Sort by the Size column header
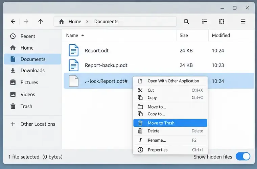Screen dimensions: 257x169 184,35
